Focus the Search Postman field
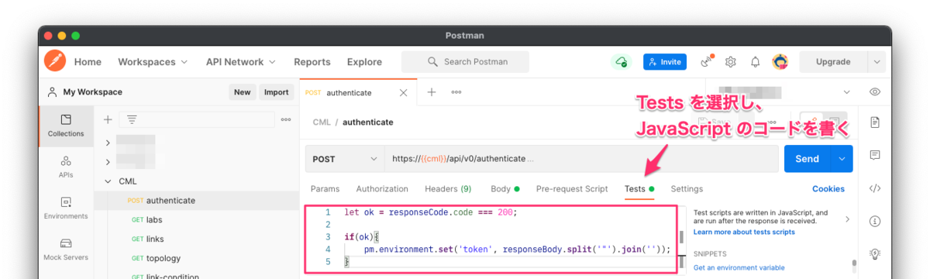Image resolution: width=930 pixels, height=279 pixels. [466, 62]
